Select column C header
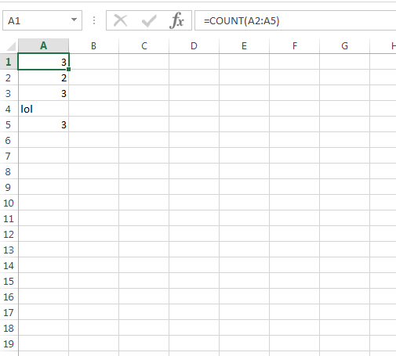 tap(144, 46)
